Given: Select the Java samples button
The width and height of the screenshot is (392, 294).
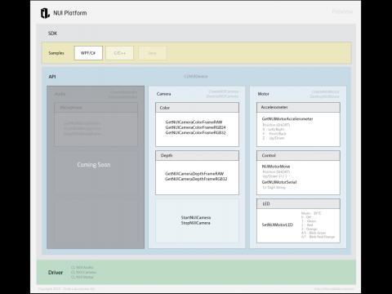Looking at the screenshot, I should 153,53.
